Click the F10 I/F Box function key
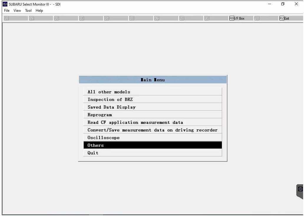 pyautogui.click(x=241, y=18)
